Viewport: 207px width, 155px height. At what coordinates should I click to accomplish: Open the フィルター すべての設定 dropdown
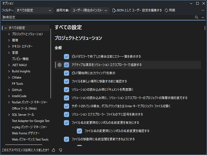pos(34,10)
